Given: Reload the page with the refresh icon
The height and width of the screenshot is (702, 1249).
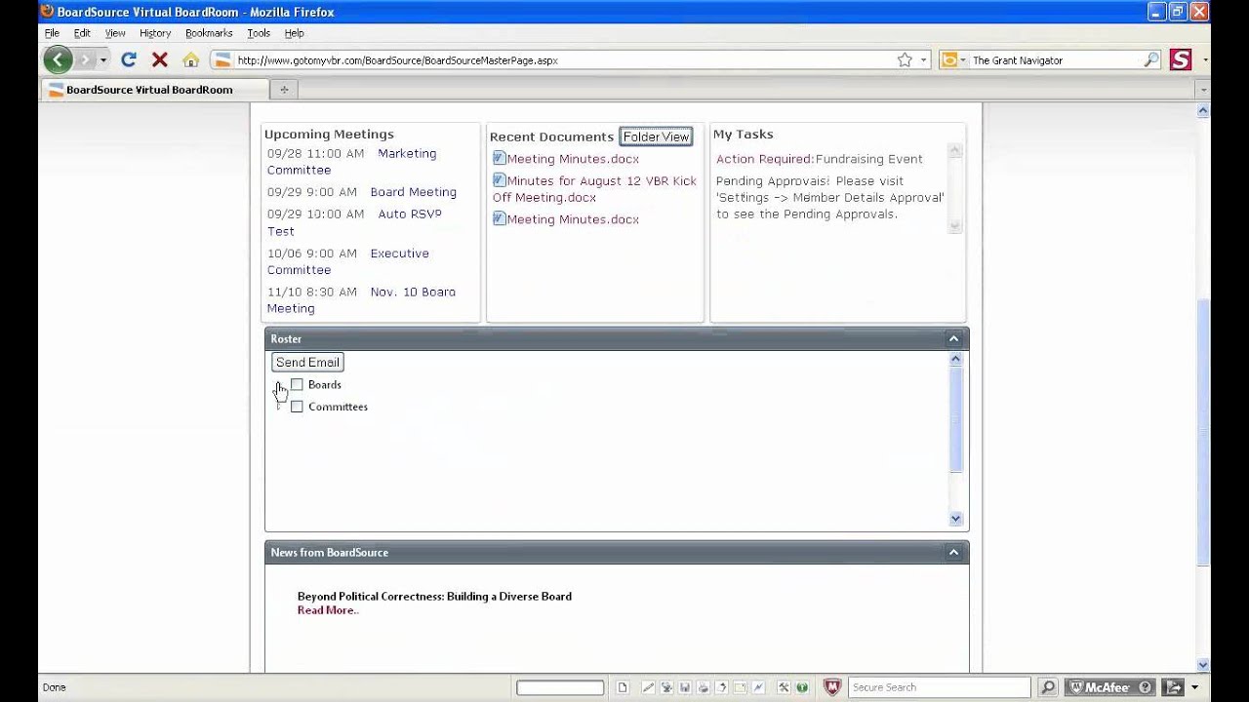Looking at the screenshot, I should tap(128, 59).
